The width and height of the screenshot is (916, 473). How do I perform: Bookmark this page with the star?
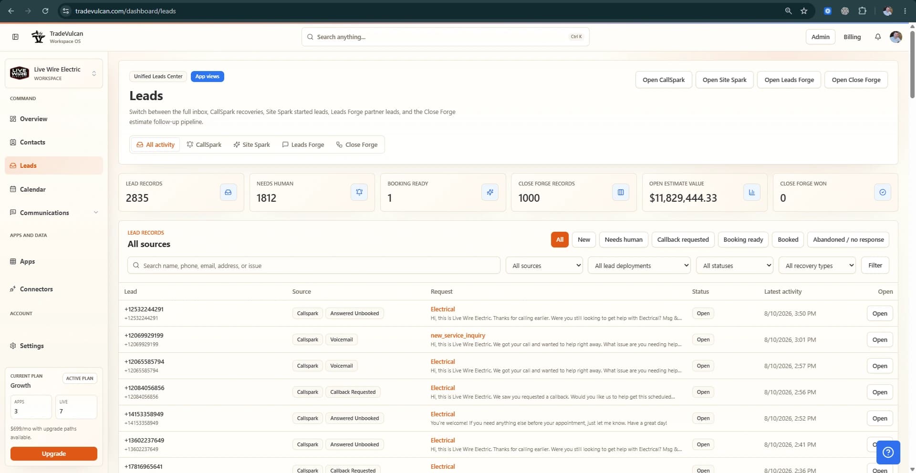pos(804,10)
